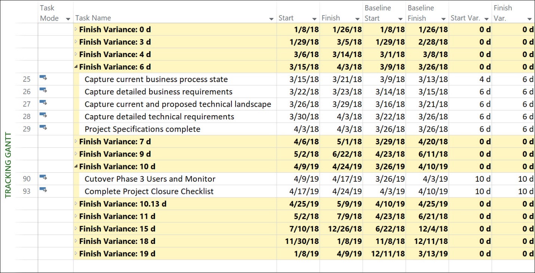The width and height of the screenshot is (535, 273).
Task: Expand the Finish Variance: 18 d group
Action: 76,241
